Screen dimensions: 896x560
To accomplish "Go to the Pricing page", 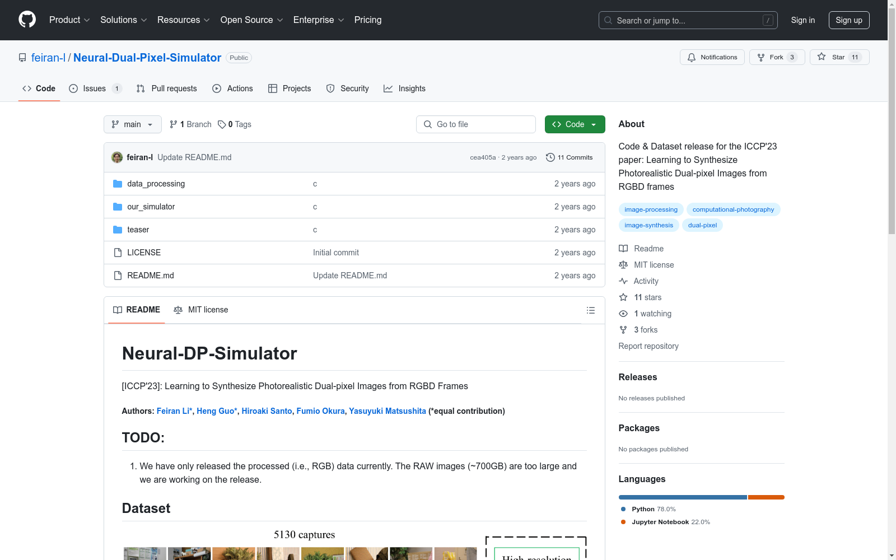I will pos(368,20).
